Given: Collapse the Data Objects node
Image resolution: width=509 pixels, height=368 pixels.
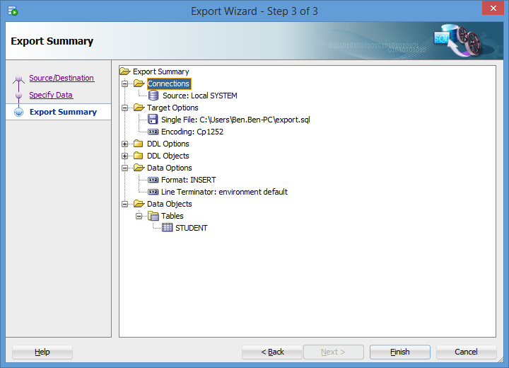Looking at the screenshot, I should point(125,204).
